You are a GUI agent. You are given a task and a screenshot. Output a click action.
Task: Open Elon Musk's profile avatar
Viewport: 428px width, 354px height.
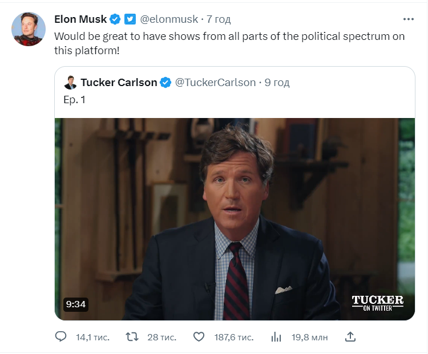point(29,29)
